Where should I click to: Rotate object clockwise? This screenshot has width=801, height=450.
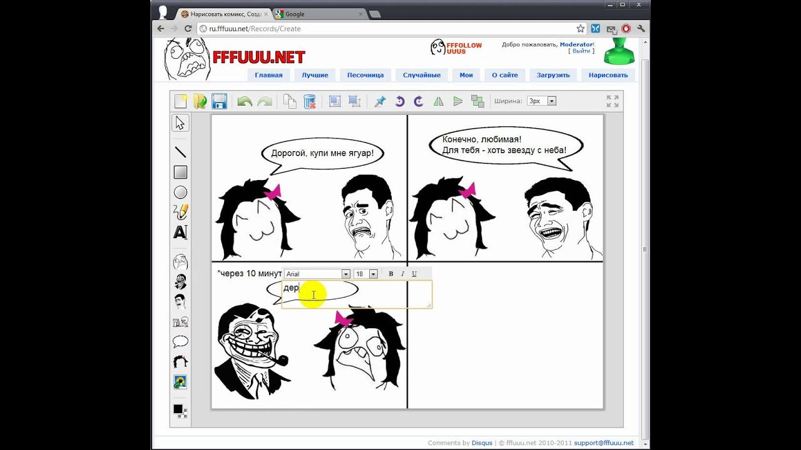click(x=419, y=101)
